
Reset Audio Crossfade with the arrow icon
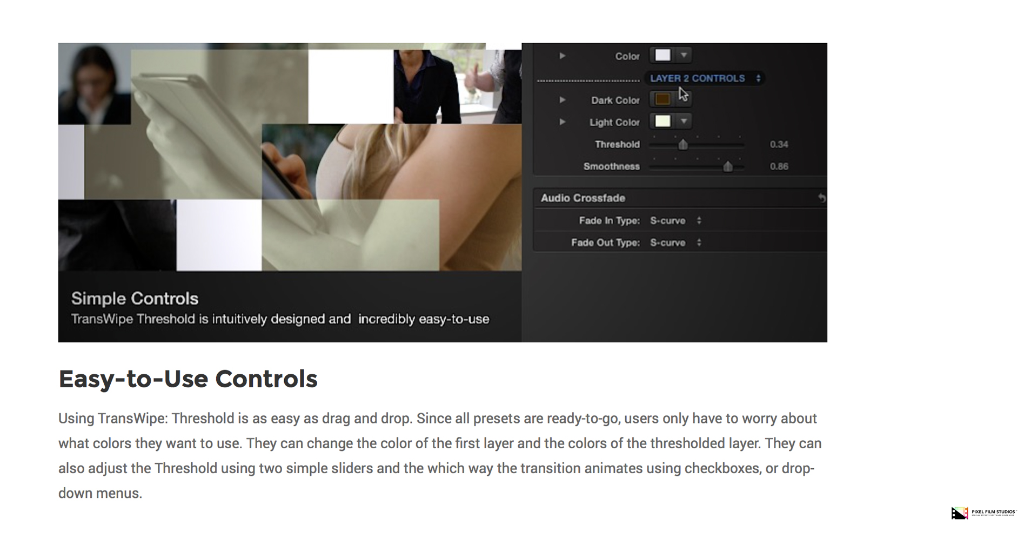pos(821,198)
